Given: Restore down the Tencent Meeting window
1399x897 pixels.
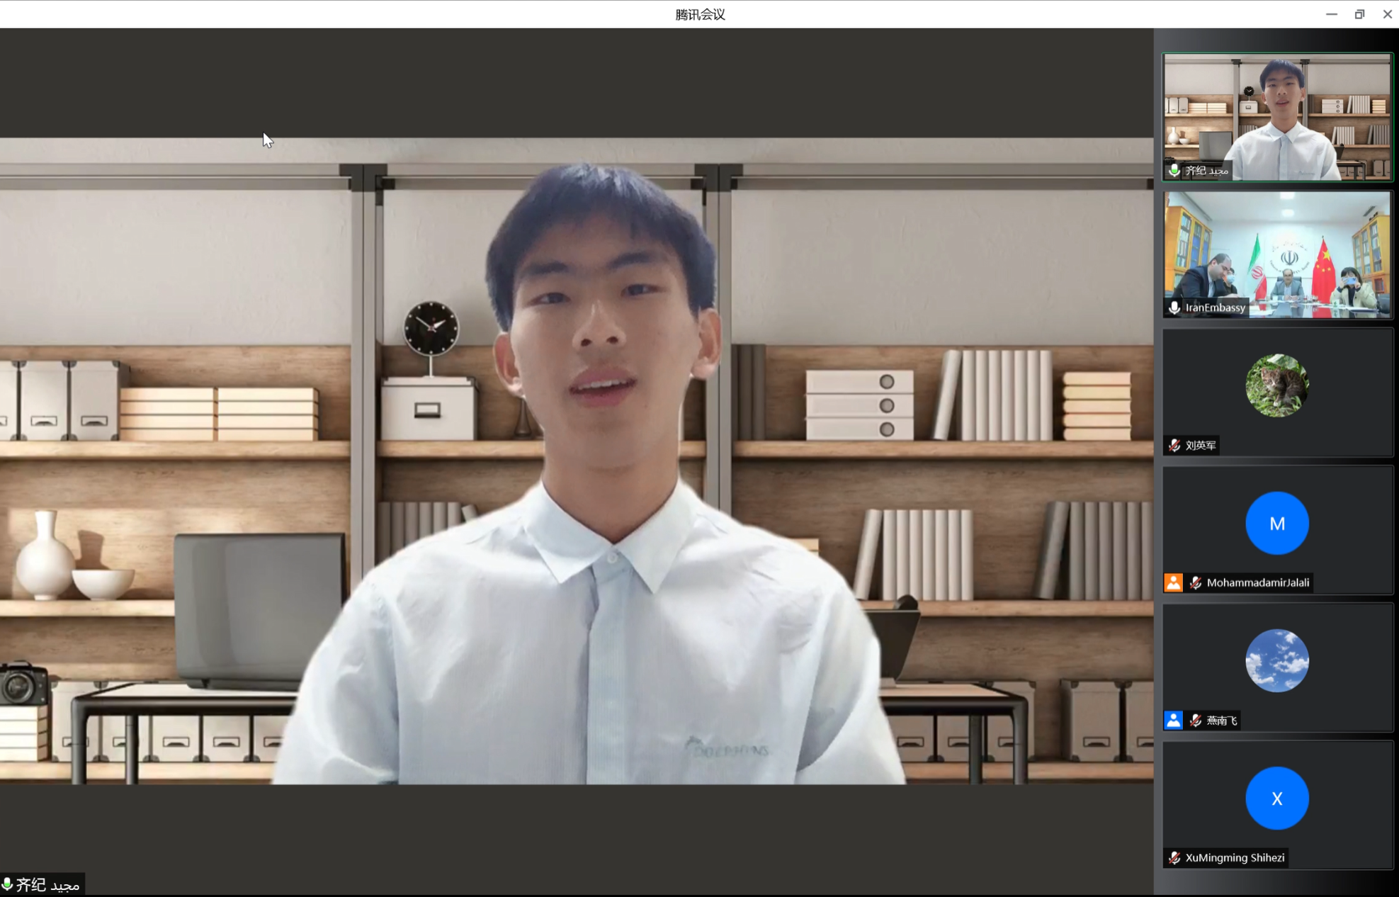Looking at the screenshot, I should (1359, 14).
